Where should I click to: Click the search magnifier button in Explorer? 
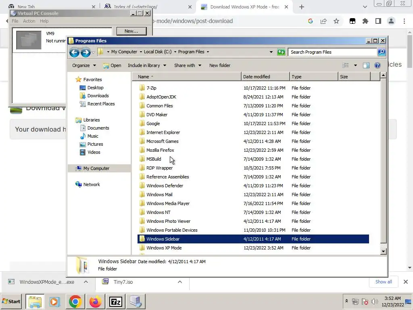[382, 52]
